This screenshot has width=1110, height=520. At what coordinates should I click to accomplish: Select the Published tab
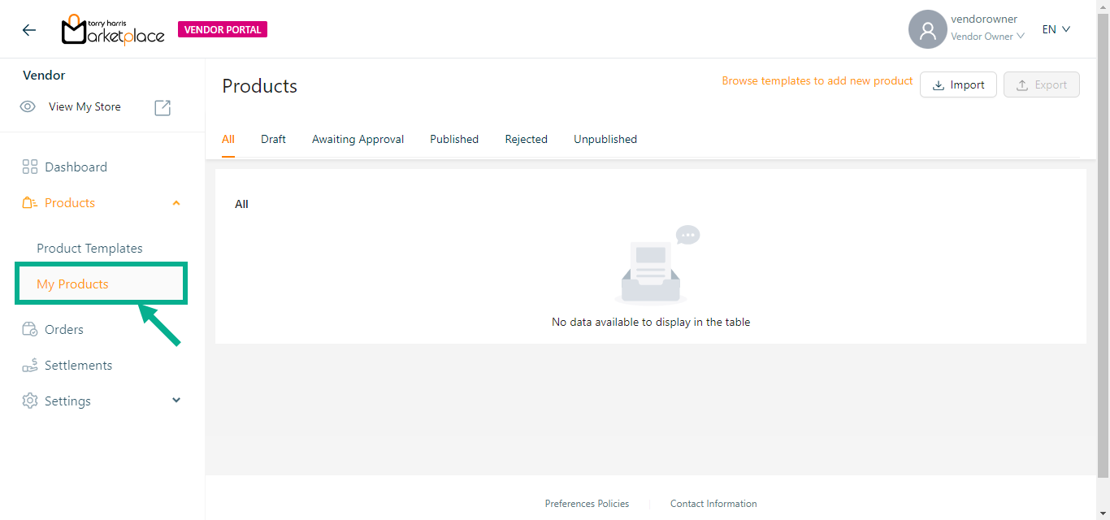click(454, 139)
